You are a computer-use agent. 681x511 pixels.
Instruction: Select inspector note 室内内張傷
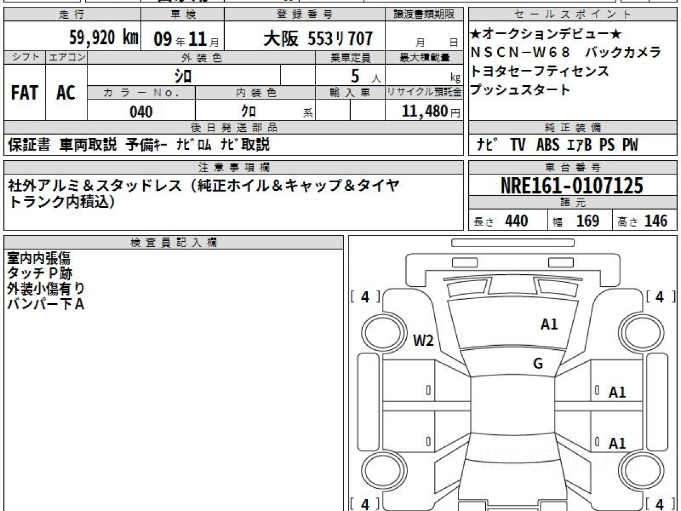[39, 258]
